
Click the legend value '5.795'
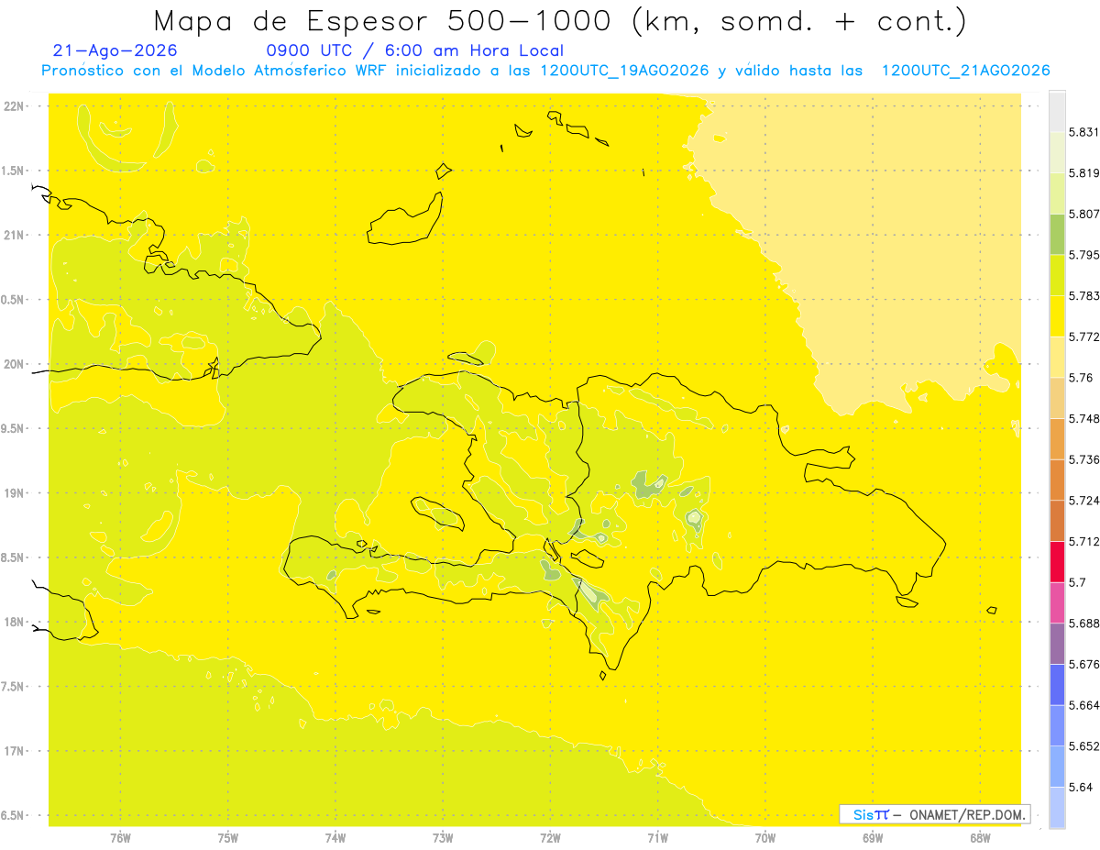[x=1083, y=255]
